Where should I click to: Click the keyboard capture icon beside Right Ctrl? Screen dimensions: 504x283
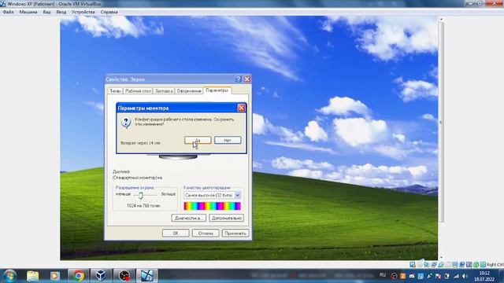pos(483,265)
